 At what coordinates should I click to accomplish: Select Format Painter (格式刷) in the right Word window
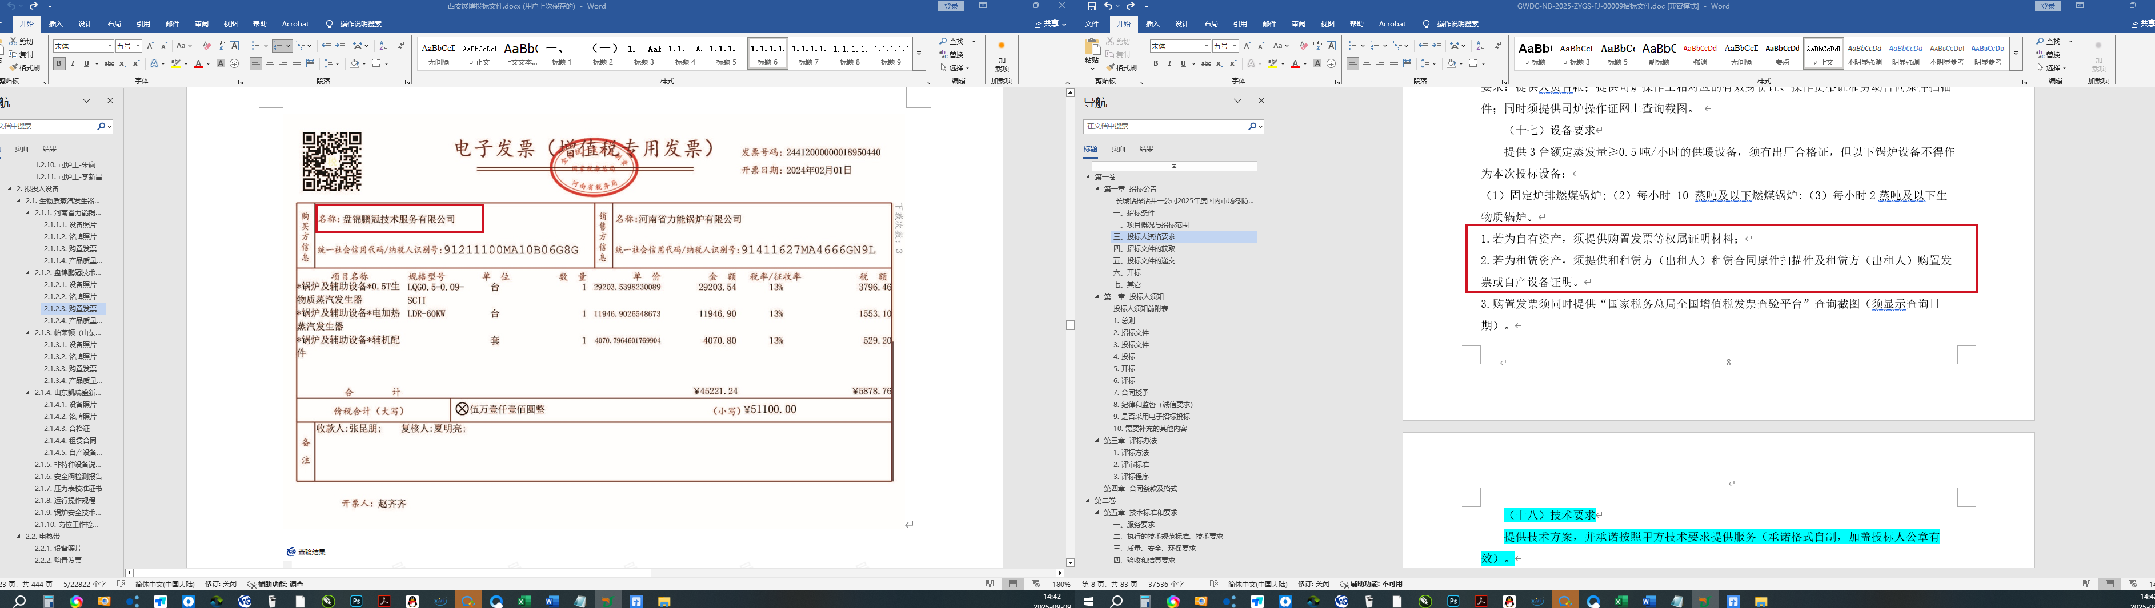[x=1122, y=68]
